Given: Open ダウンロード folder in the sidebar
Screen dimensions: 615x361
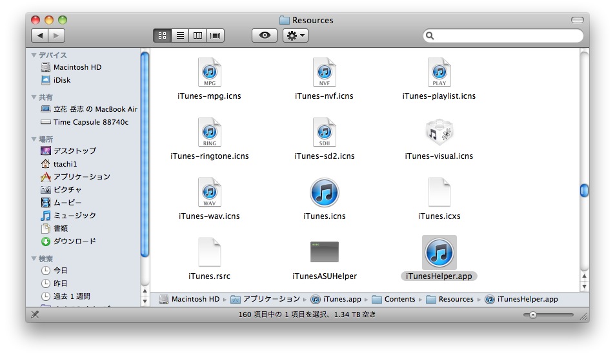Looking at the screenshot, I should pyautogui.click(x=74, y=241).
